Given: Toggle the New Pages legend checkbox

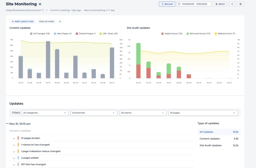Looking at the screenshot, I should [x=55, y=33].
